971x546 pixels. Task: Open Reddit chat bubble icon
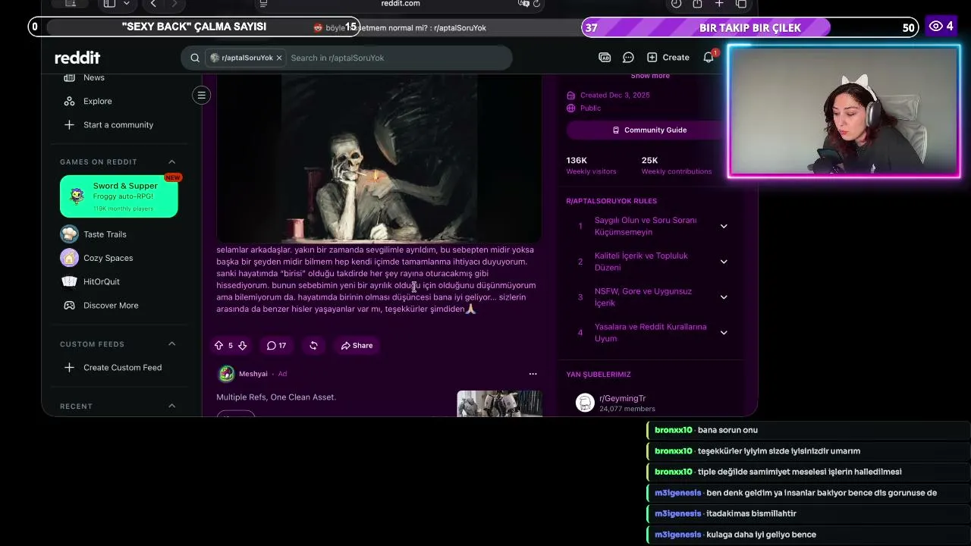click(628, 58)
